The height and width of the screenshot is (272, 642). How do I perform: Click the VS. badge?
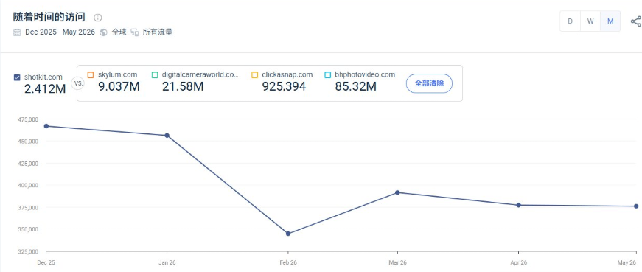78,83
